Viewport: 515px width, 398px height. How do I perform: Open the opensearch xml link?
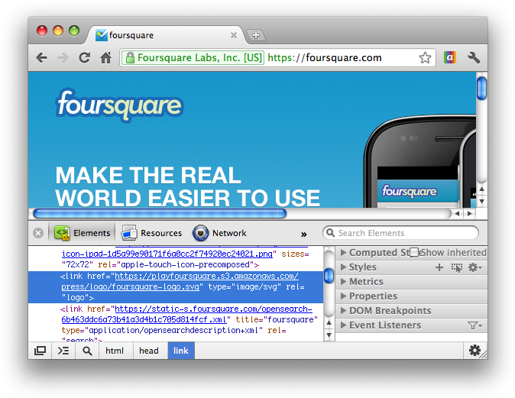(x=186, y=314)
